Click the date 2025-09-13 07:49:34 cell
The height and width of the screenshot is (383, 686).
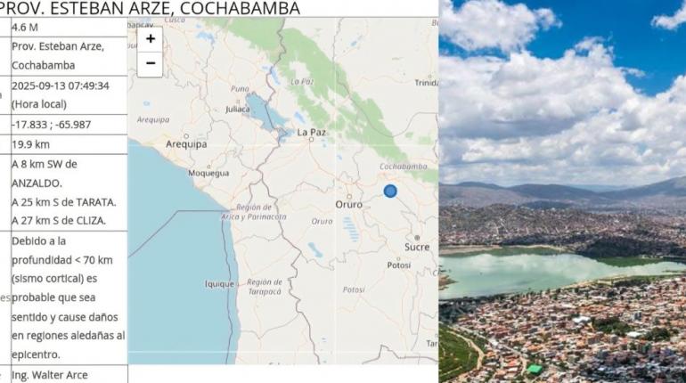69,95
